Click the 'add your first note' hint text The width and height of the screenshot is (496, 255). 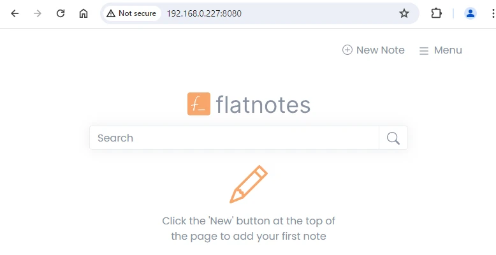point(249,237)
